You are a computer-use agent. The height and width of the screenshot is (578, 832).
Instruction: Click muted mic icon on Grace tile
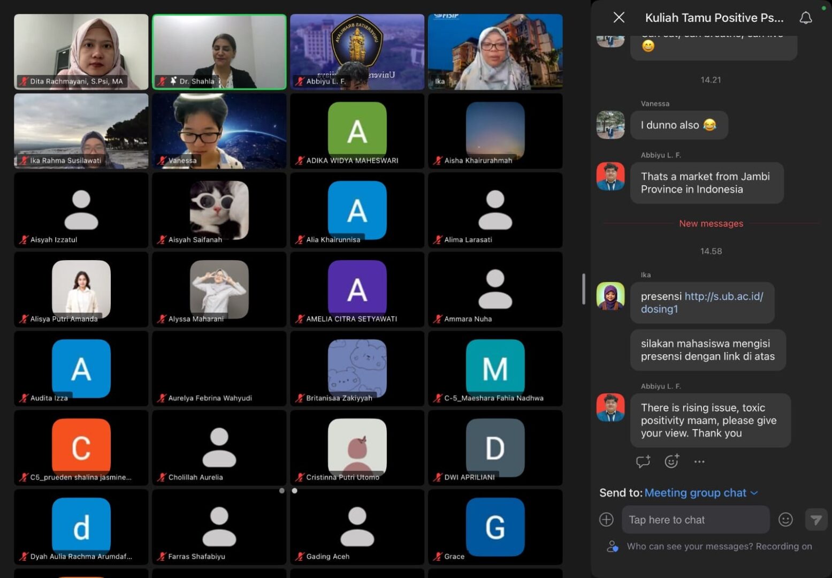tap(438, 557)
